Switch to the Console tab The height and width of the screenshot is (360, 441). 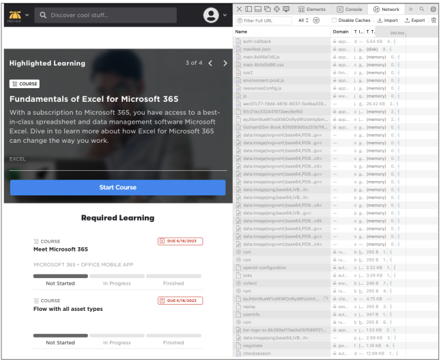tap(350, 10)
